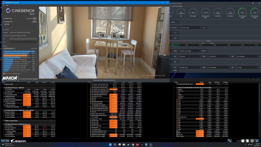Click the SOC Telemetry Voltage gauge
The width and height of the screenshot is (261, 147).
(255, 13)
